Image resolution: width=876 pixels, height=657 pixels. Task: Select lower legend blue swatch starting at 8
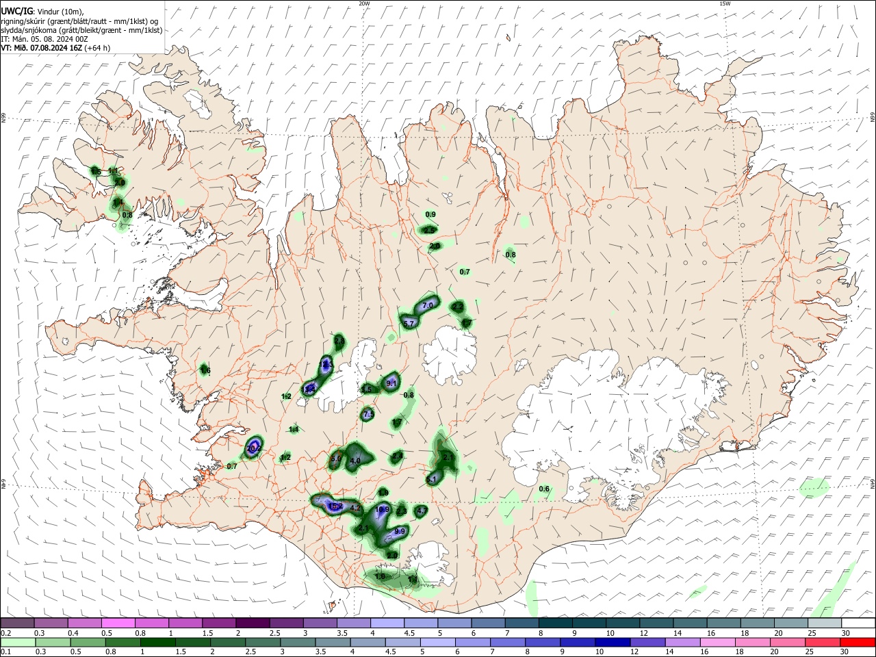click(543, 642)
